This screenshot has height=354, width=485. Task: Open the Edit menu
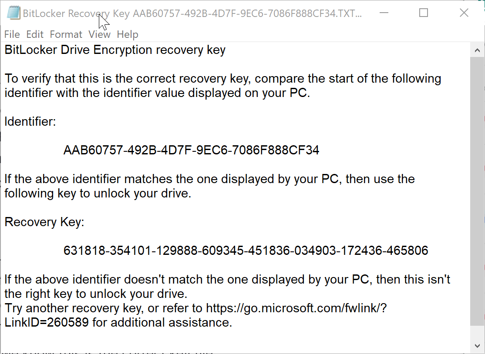[x=34, y=34]
